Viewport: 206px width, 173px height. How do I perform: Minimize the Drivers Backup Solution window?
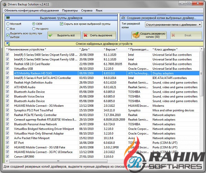[182, 3]
